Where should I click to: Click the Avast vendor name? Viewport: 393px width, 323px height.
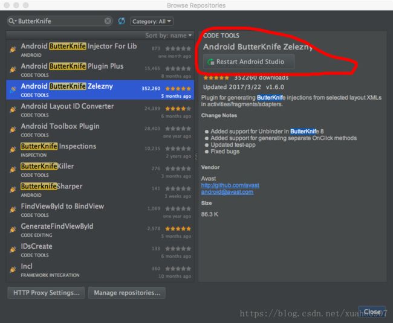pyautogui.click(x=208, y=178)
